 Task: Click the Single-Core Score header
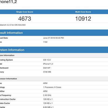point(25,12)
